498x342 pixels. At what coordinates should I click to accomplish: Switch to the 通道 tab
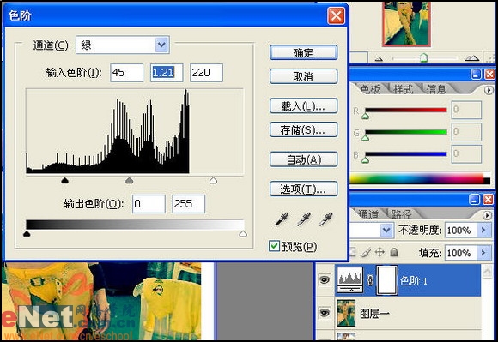coord(368,214)
